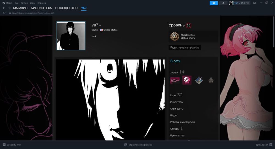Click the blue trading card badge icon
Screen dimensions: 275x149
pos(199,80)
